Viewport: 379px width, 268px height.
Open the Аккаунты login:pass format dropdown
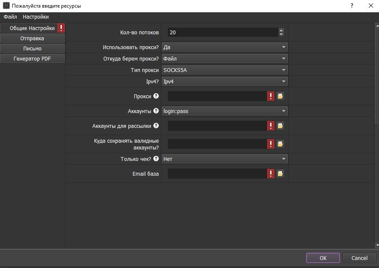(x=225, y=111)
